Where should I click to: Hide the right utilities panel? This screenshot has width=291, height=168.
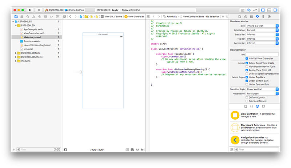276,10
